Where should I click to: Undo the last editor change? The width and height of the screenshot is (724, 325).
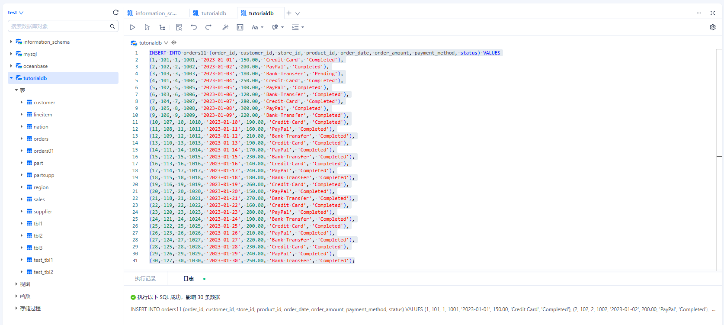(194, 27)
